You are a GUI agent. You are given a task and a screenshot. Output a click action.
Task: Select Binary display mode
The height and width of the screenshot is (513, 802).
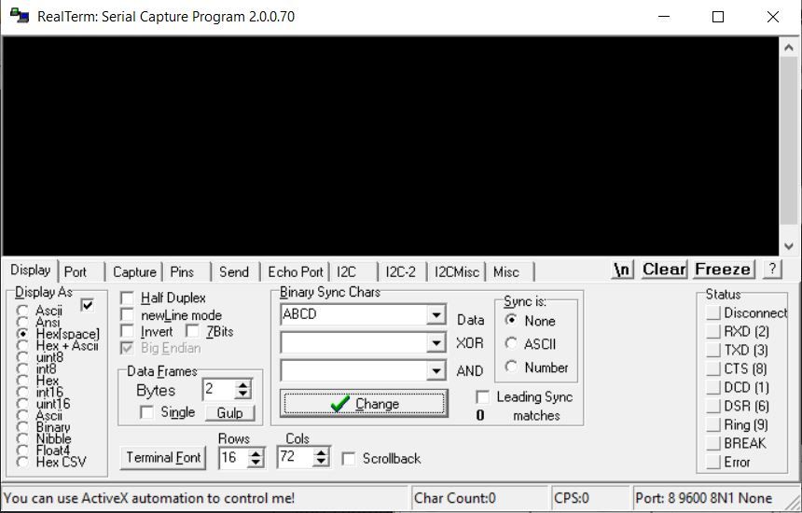[x=22, y=427]
